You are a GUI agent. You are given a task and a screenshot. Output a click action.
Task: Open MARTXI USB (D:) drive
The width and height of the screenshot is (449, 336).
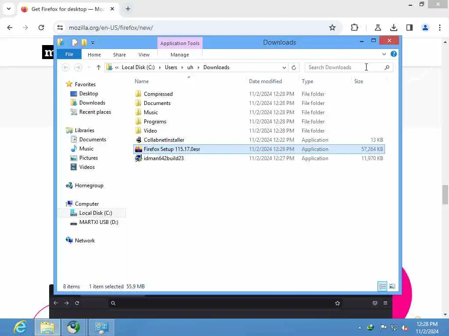[x=99, y=222]
